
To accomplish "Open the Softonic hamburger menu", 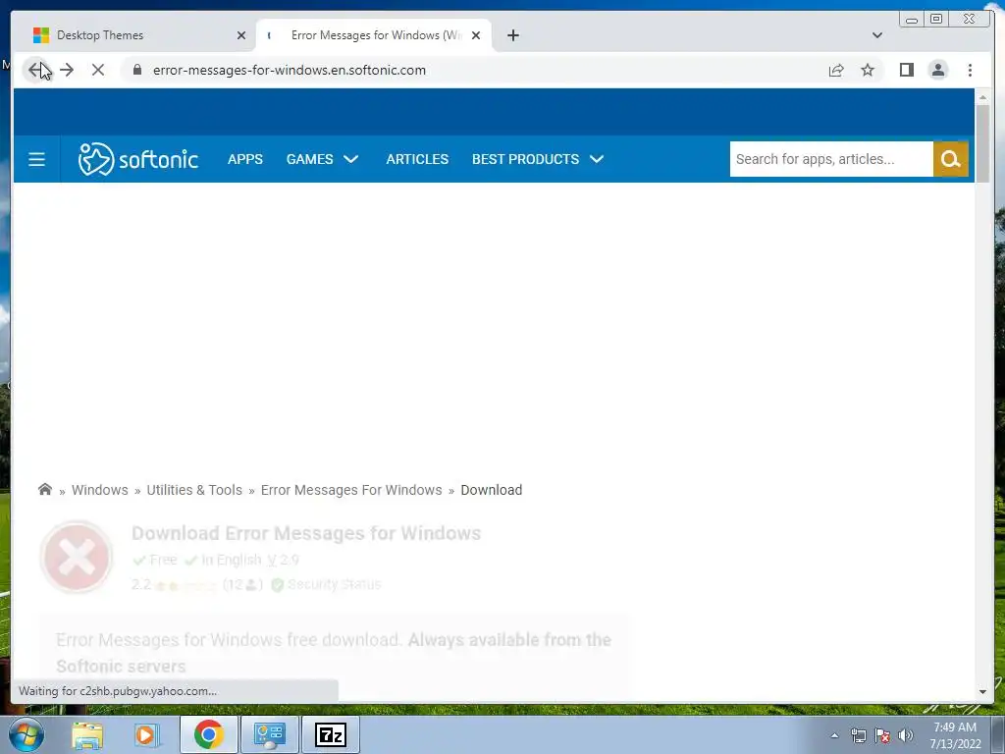I will click(x=36, y=159).
